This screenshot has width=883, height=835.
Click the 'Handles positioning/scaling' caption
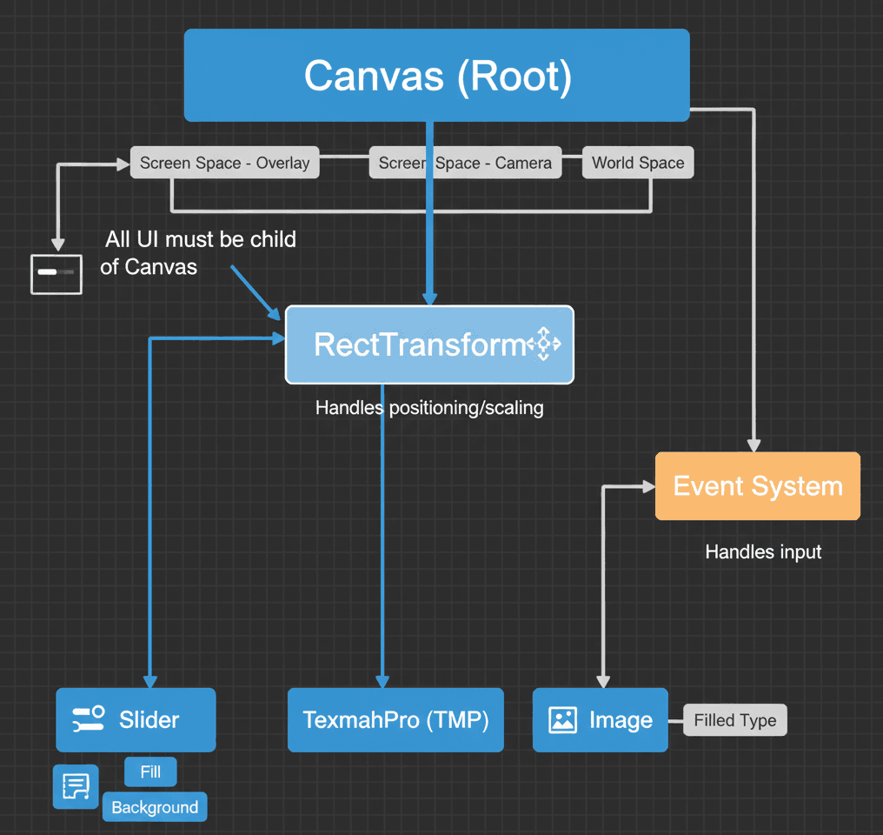tap(429, 407)
